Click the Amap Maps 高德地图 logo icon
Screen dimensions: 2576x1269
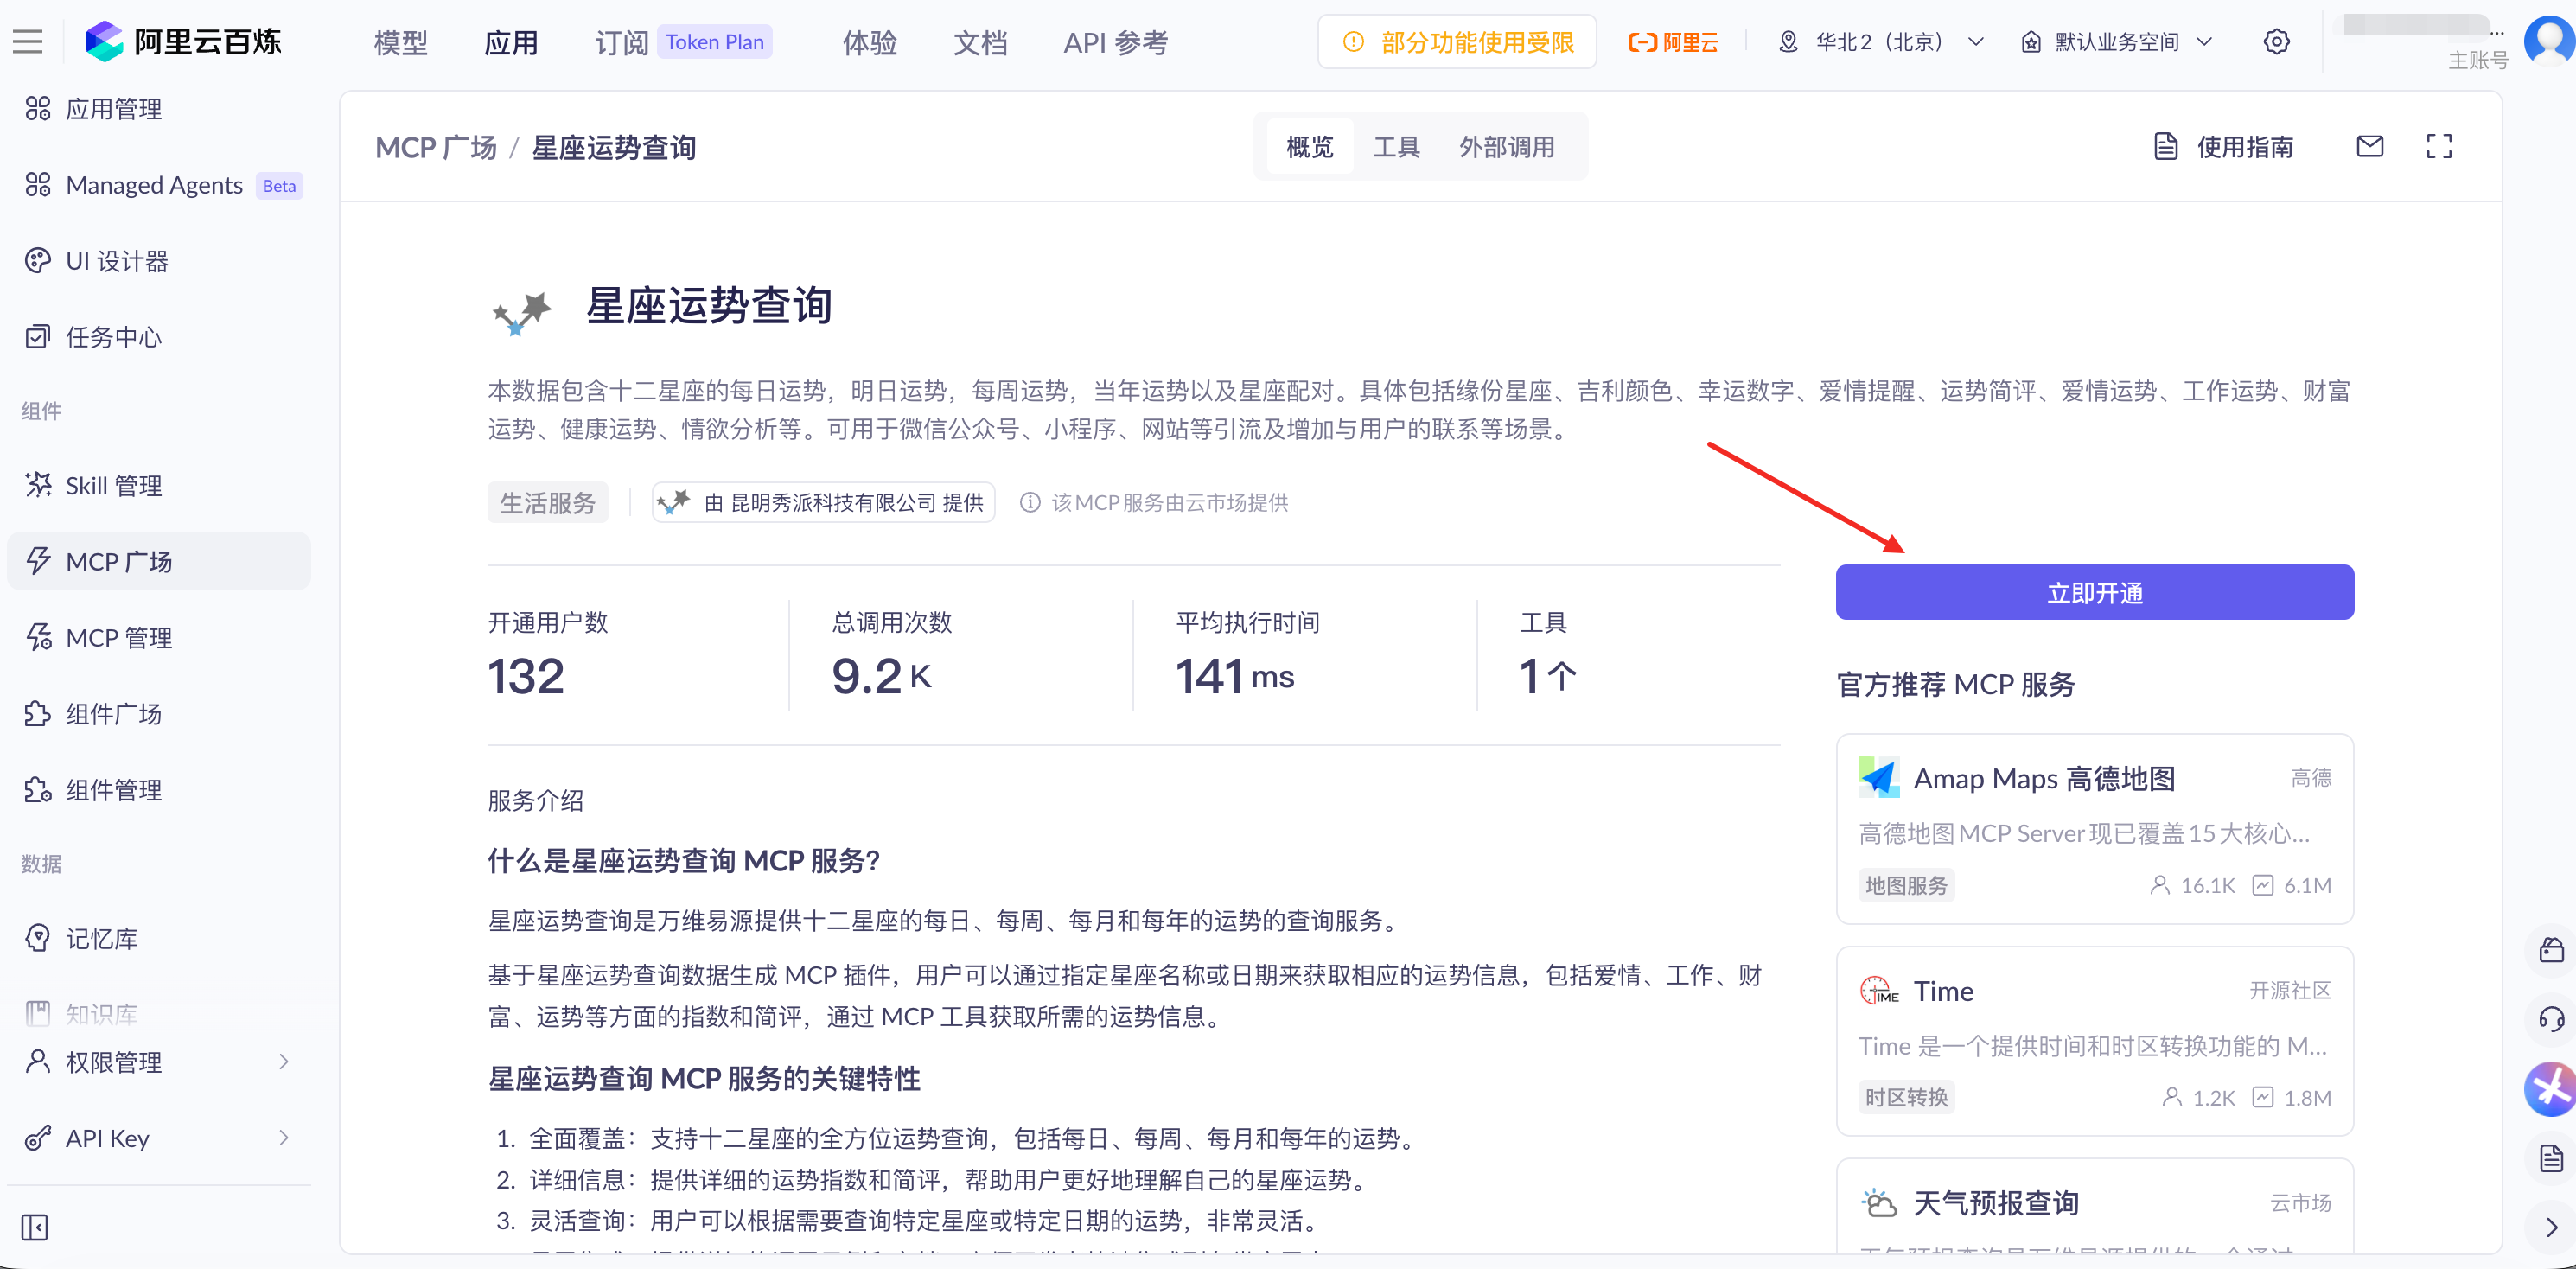coord(1878,777)
